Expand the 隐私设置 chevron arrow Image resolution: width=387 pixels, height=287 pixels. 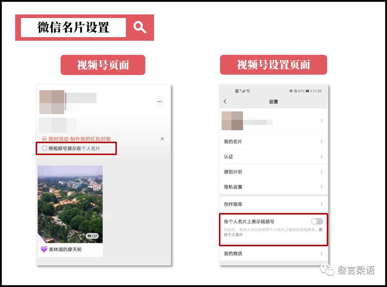[322, 186]
